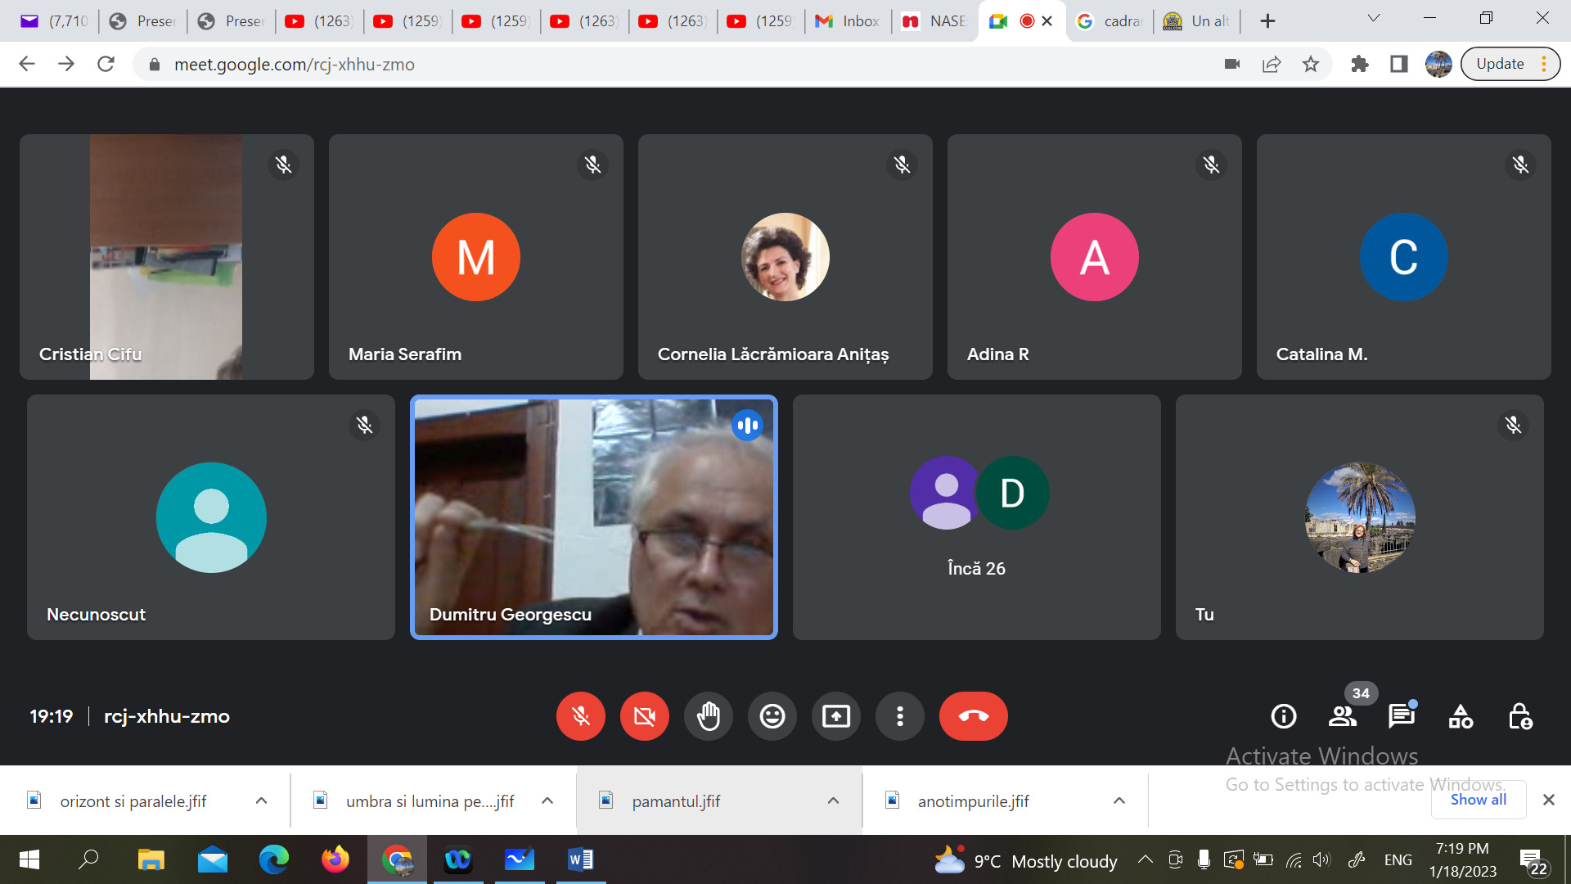1571x884 pixels.
Task: Expand options for anotimpurile.jfif download
Action: tap(1119, 801)
